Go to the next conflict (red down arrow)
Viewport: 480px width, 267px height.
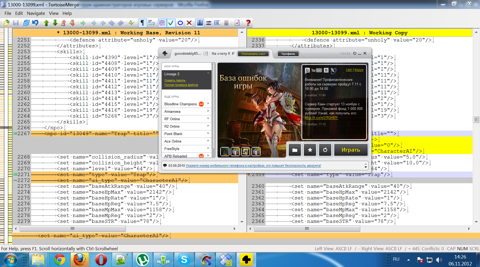[x=72, y=23]
